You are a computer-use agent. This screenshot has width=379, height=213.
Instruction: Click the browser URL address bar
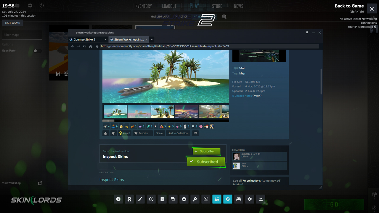pyautogui.click(x=209, y=46)
